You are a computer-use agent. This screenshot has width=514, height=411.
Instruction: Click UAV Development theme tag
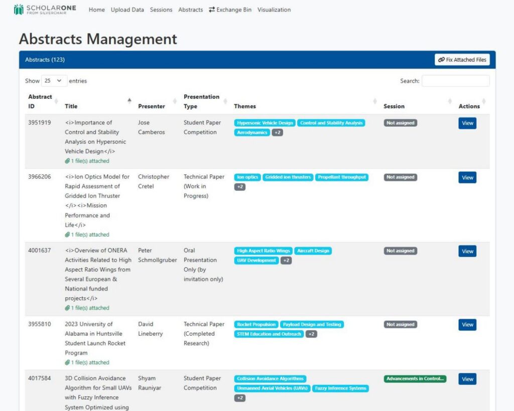click(x=256, y=261)
